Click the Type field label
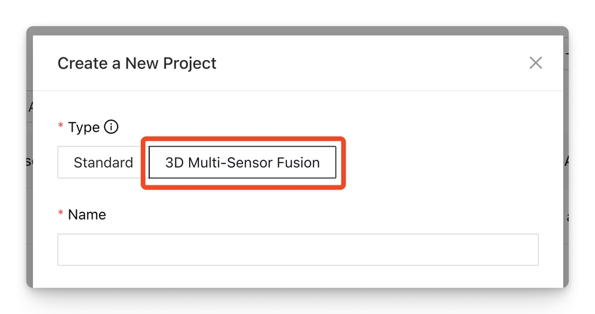 (x=84, y=127)
